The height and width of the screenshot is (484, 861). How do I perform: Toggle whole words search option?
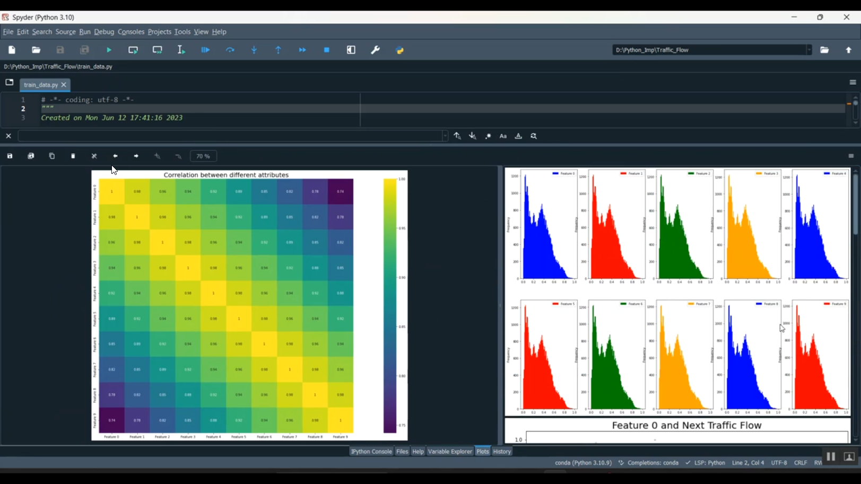(519, 136)
